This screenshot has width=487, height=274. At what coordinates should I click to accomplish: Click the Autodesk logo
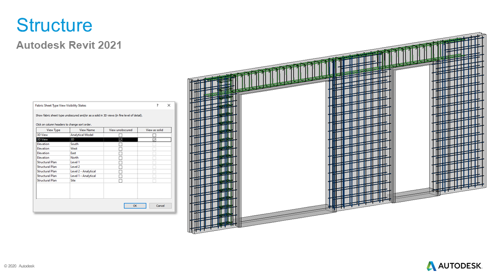coord(452,266)
